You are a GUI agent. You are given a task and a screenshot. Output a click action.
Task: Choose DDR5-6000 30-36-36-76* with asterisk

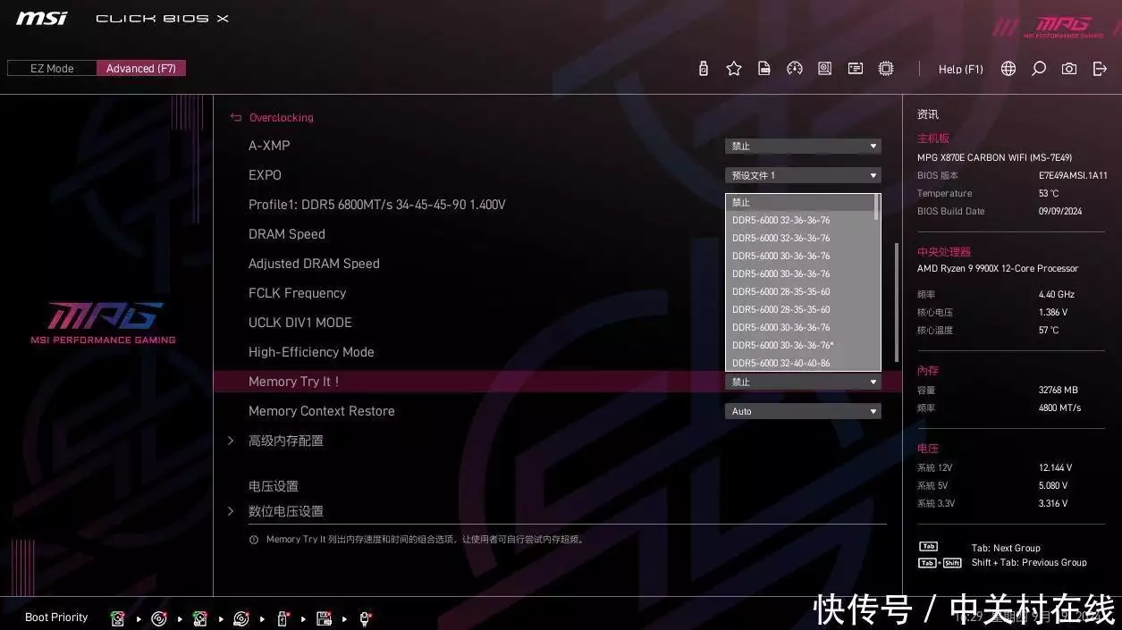pos(799,345)
